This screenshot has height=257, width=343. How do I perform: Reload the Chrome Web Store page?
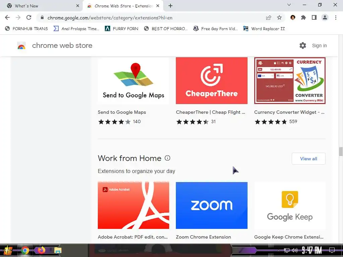tap(29, 17)
